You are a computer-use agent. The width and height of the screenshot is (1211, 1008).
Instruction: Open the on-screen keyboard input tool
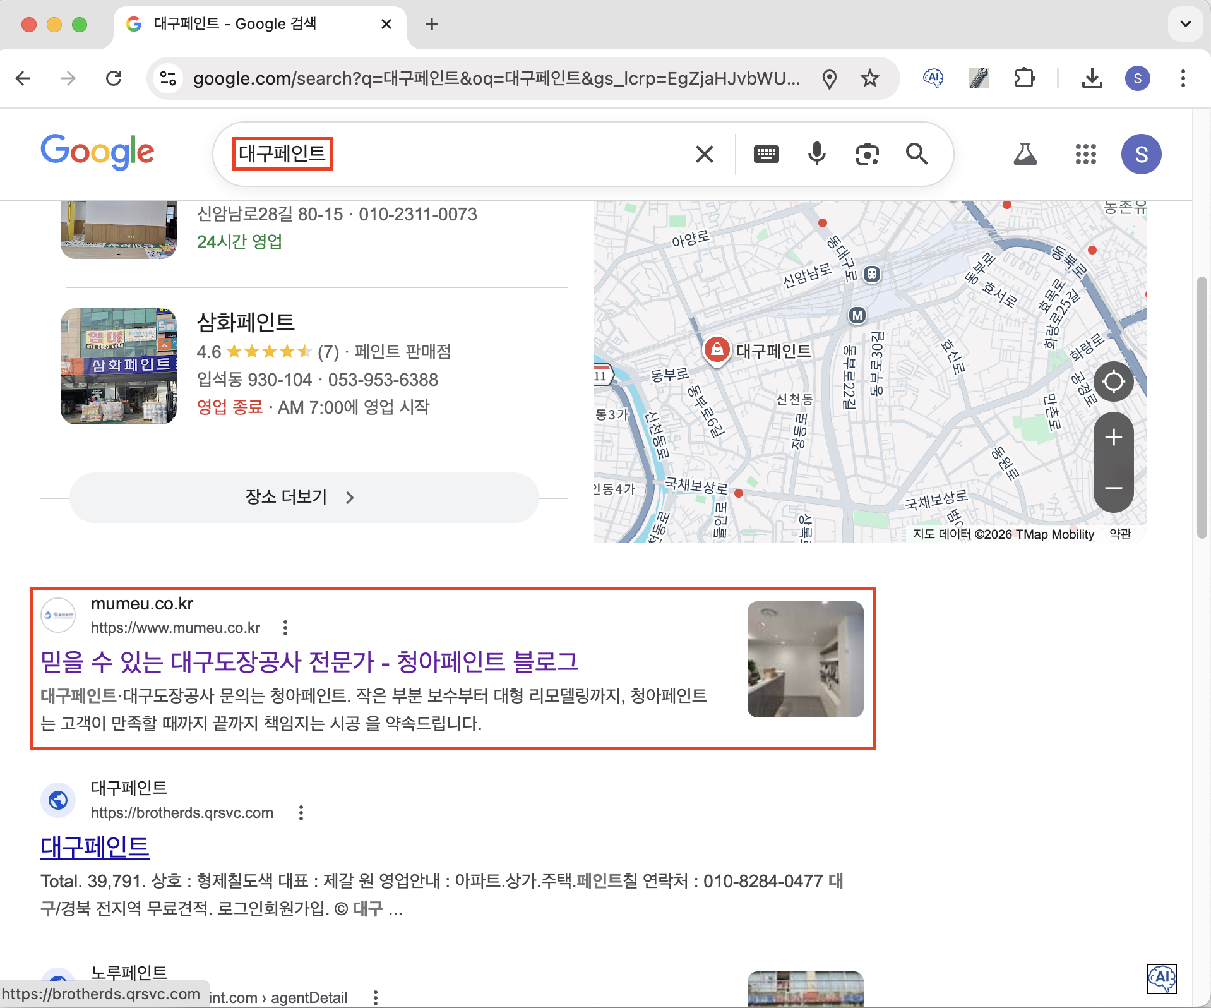pyautogui.click(x=766, y=154)
